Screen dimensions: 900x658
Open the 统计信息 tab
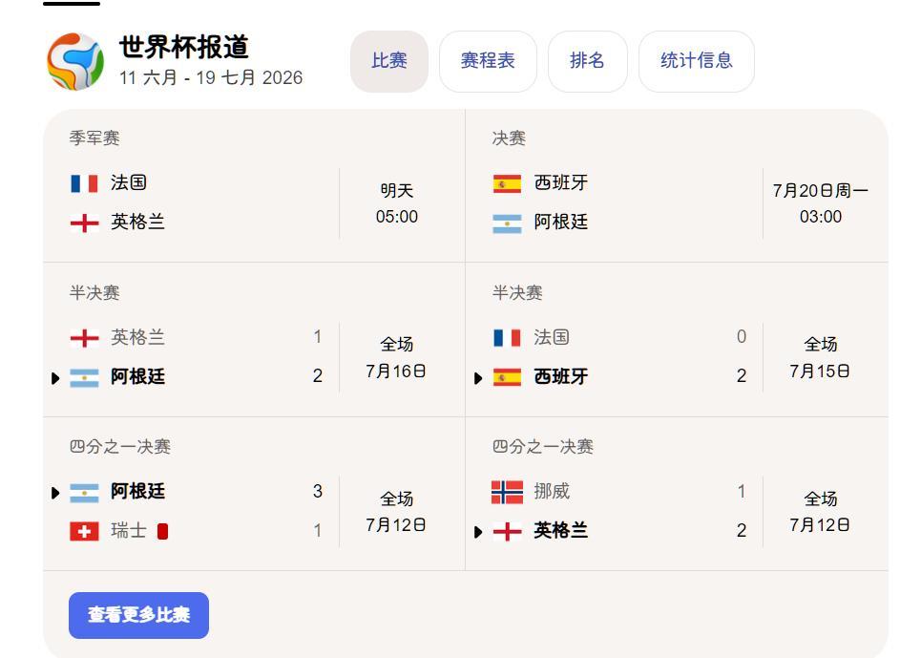697,61
